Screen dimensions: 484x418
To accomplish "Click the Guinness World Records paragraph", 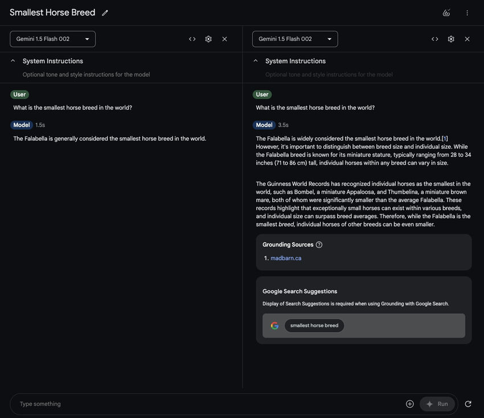I will pyautogui.click(x=363, y=204).
